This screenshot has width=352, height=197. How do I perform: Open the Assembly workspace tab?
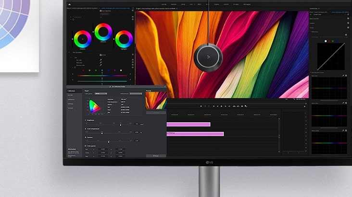(174, 4)
